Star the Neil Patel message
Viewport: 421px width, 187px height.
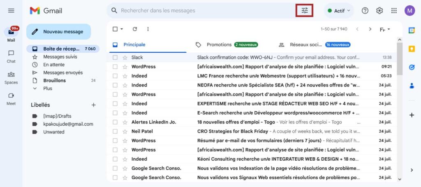click(x=125, y=131)
